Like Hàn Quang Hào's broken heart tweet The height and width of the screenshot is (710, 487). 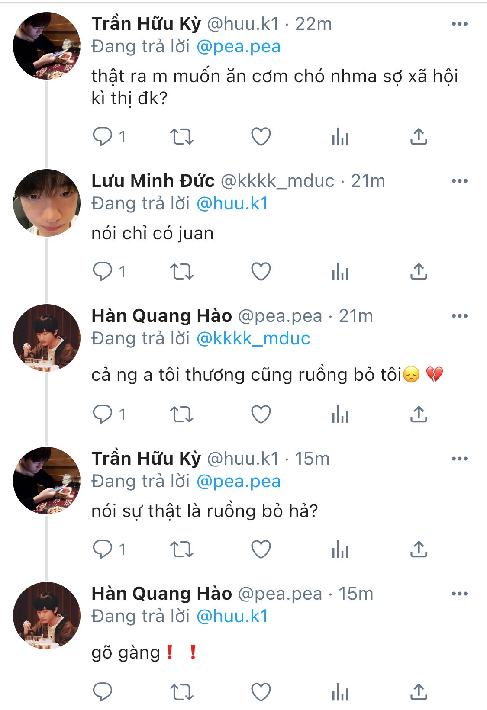pos(261,414)
